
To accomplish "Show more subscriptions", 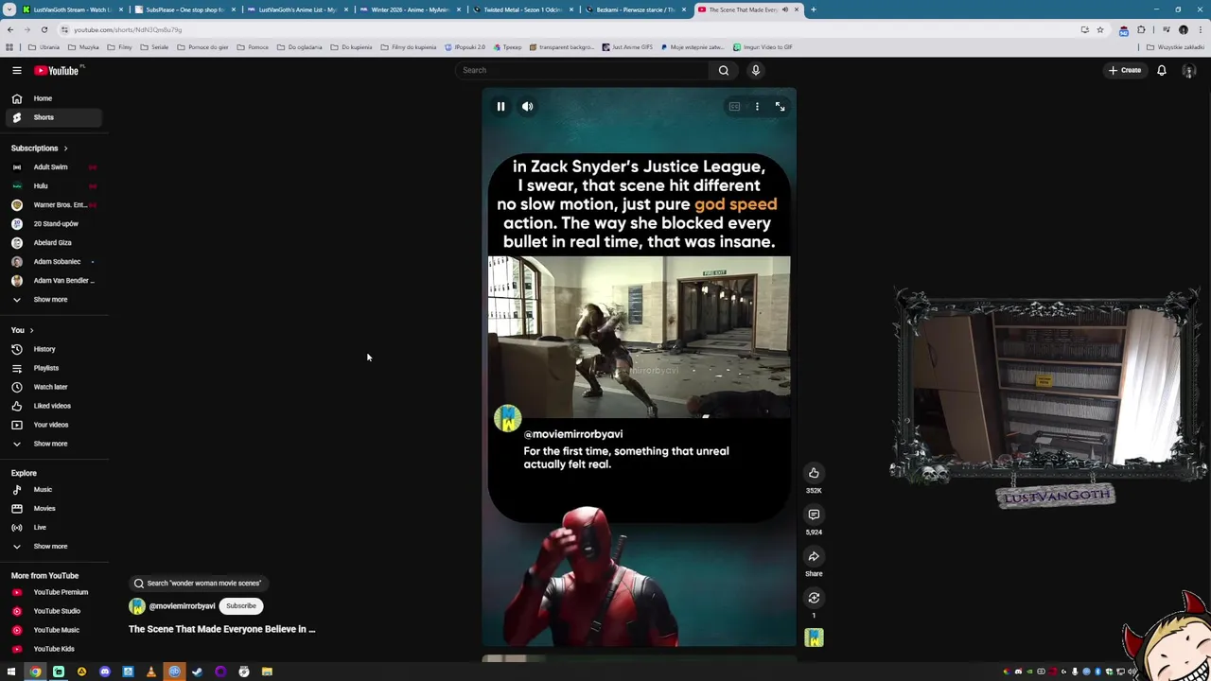I will coord(53,300).
